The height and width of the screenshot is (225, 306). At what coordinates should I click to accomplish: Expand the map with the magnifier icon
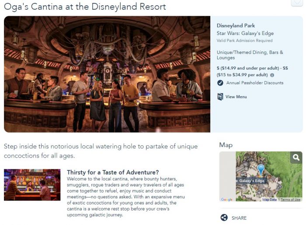click(296, 158)
